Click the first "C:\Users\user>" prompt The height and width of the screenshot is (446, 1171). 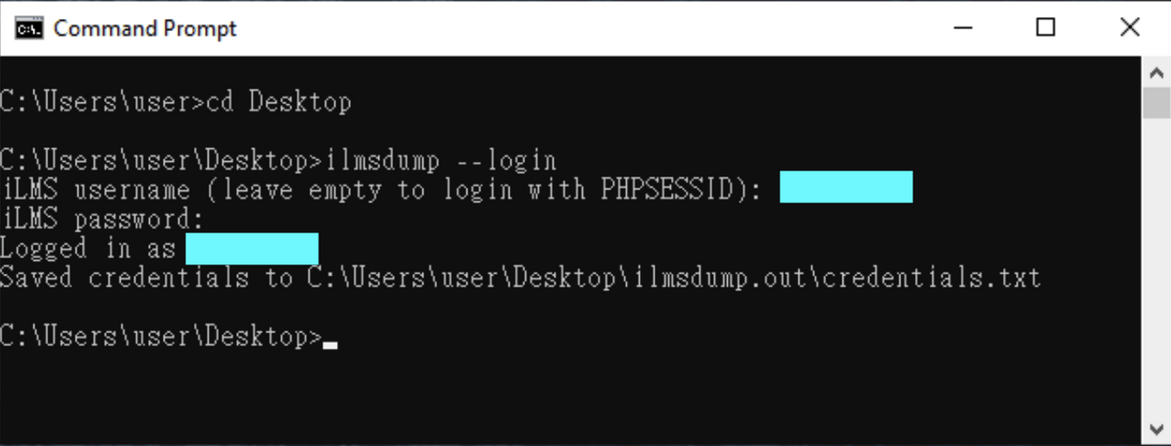click(103, 101)
